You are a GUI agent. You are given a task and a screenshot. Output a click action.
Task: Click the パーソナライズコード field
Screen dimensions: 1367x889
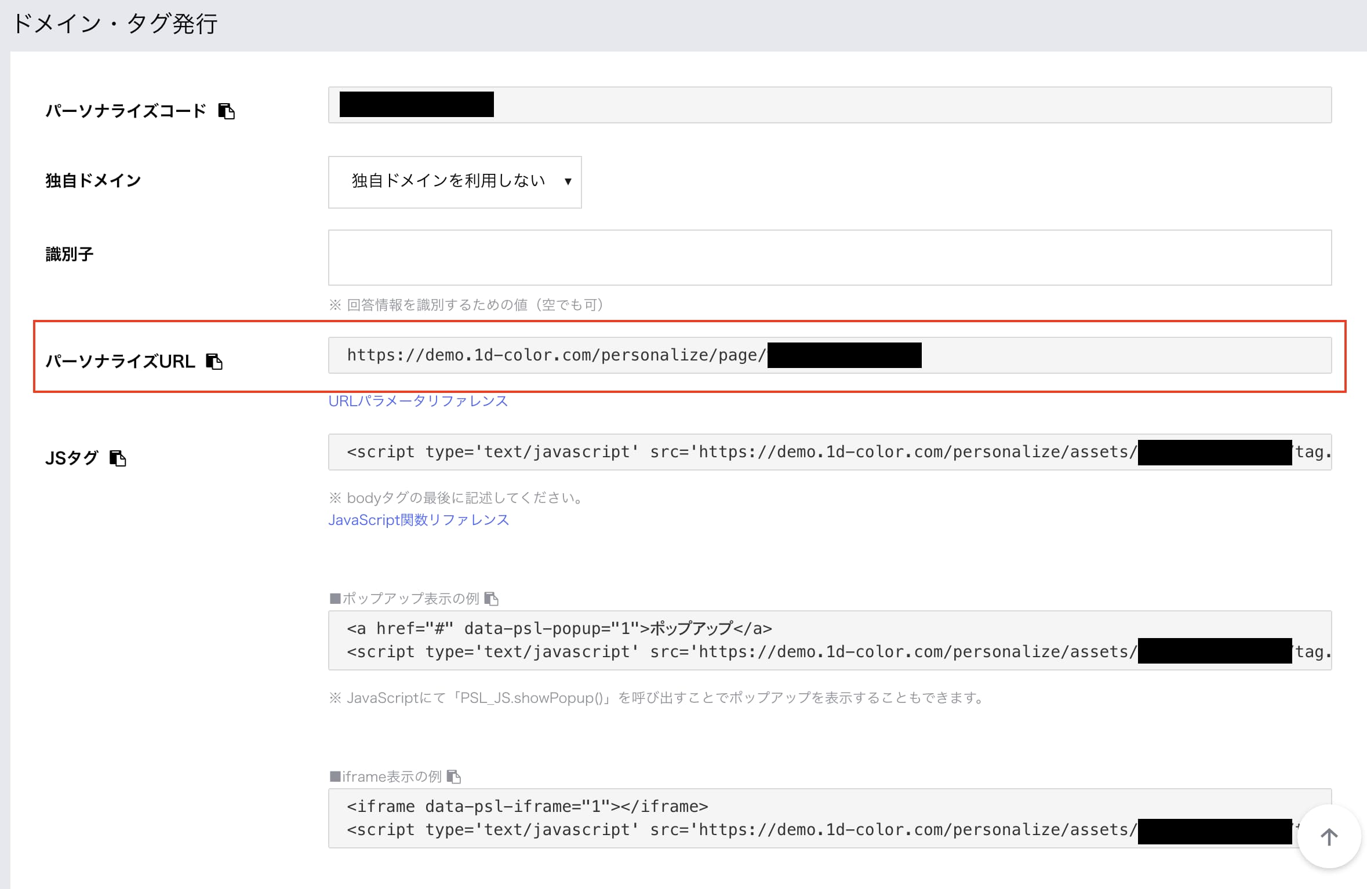(x=830, y=105)
